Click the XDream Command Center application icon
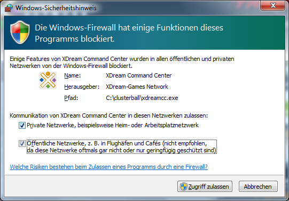Image resolution: width=289 pixels, height=201 pixels. [x=48, y=80]
